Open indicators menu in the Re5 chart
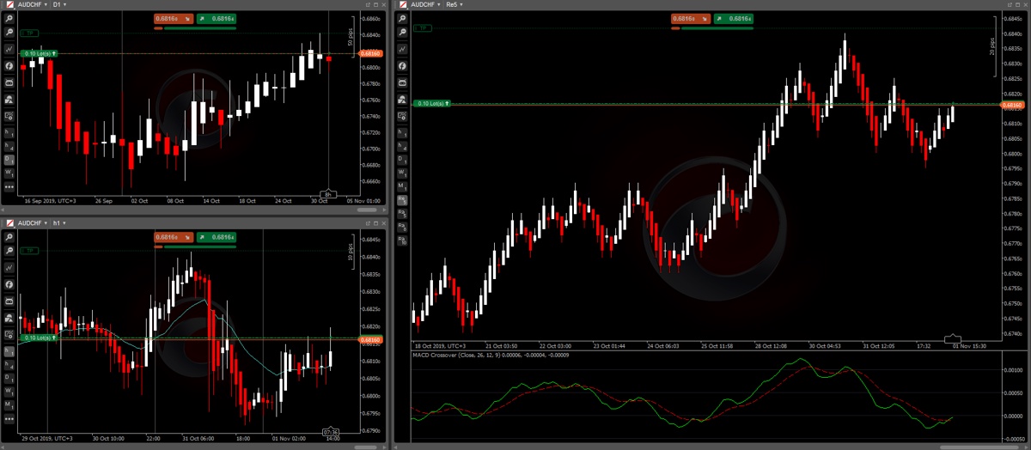1031x450 pixels. click(401, 65)
